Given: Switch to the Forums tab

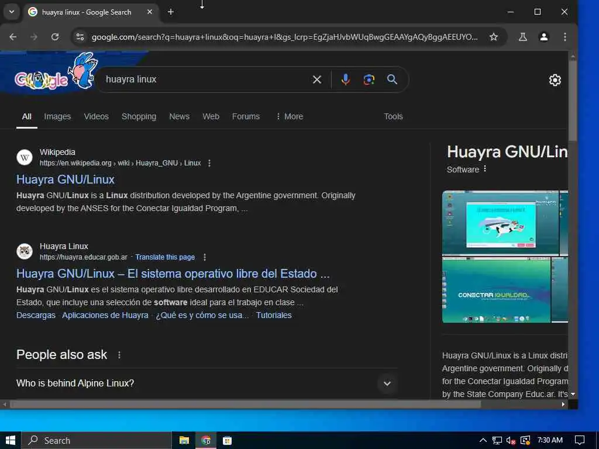Looking at the screenshot, I should [x=246, y=116].
